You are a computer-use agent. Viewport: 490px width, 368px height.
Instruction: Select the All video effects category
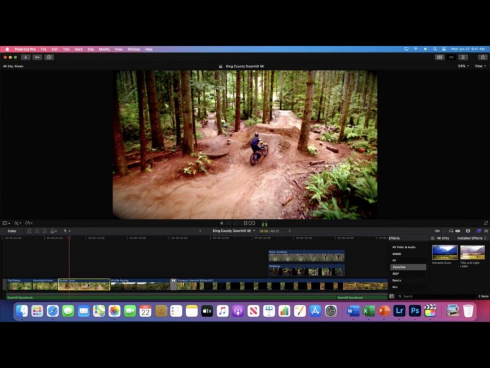[394, 260]
